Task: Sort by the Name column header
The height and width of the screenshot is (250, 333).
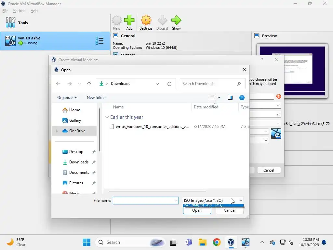Action: tap(118, 107)
